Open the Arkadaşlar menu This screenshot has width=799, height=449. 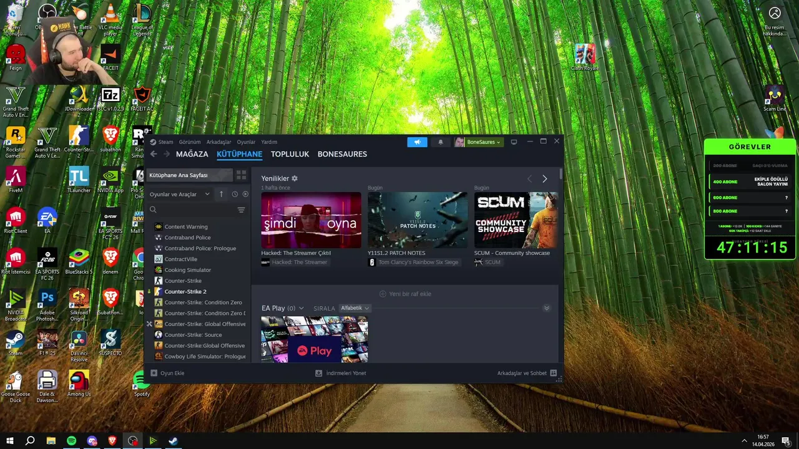pyautogui.click(x=218, y=142)
